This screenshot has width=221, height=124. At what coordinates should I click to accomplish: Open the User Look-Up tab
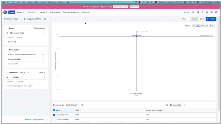pyautogui.click(x=55, y=12)
